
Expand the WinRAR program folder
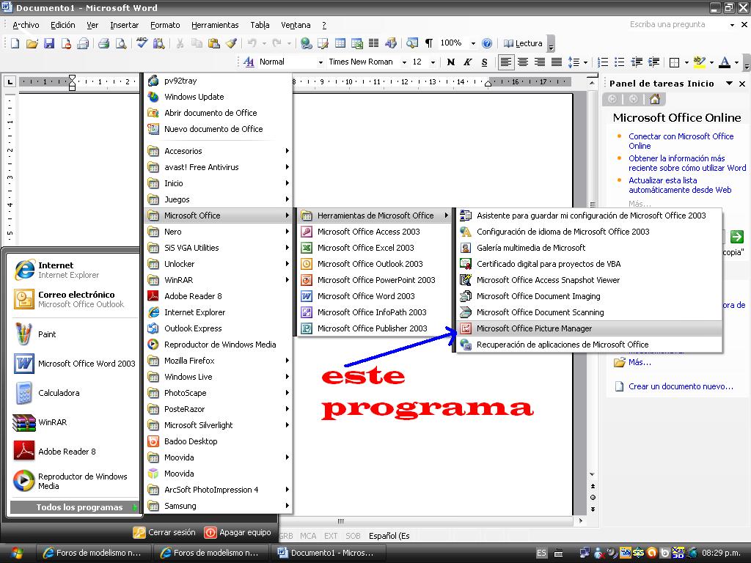pos(219,280)
